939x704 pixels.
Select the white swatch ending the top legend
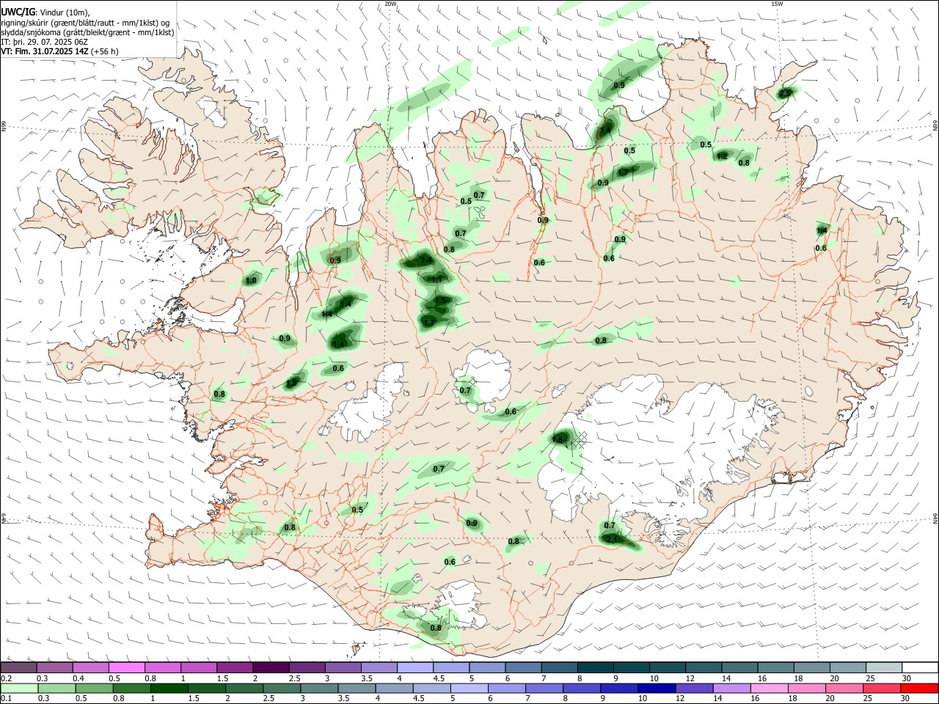919,668
